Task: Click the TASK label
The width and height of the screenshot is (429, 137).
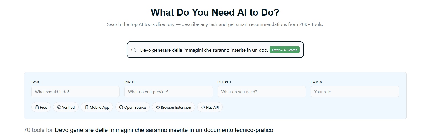Action: (35, 82)
